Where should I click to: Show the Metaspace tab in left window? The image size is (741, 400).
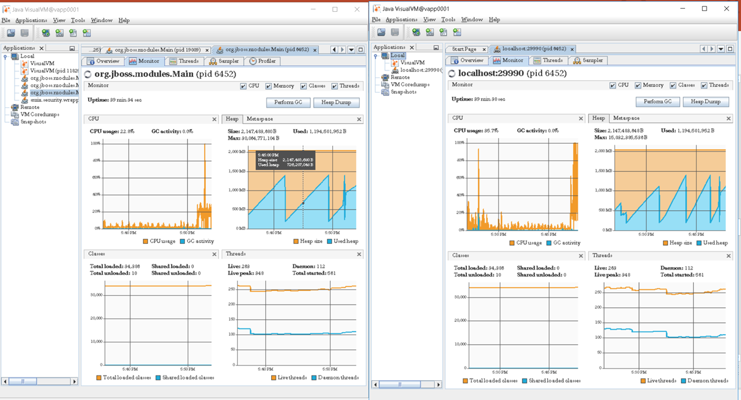[x=259, y=119]
